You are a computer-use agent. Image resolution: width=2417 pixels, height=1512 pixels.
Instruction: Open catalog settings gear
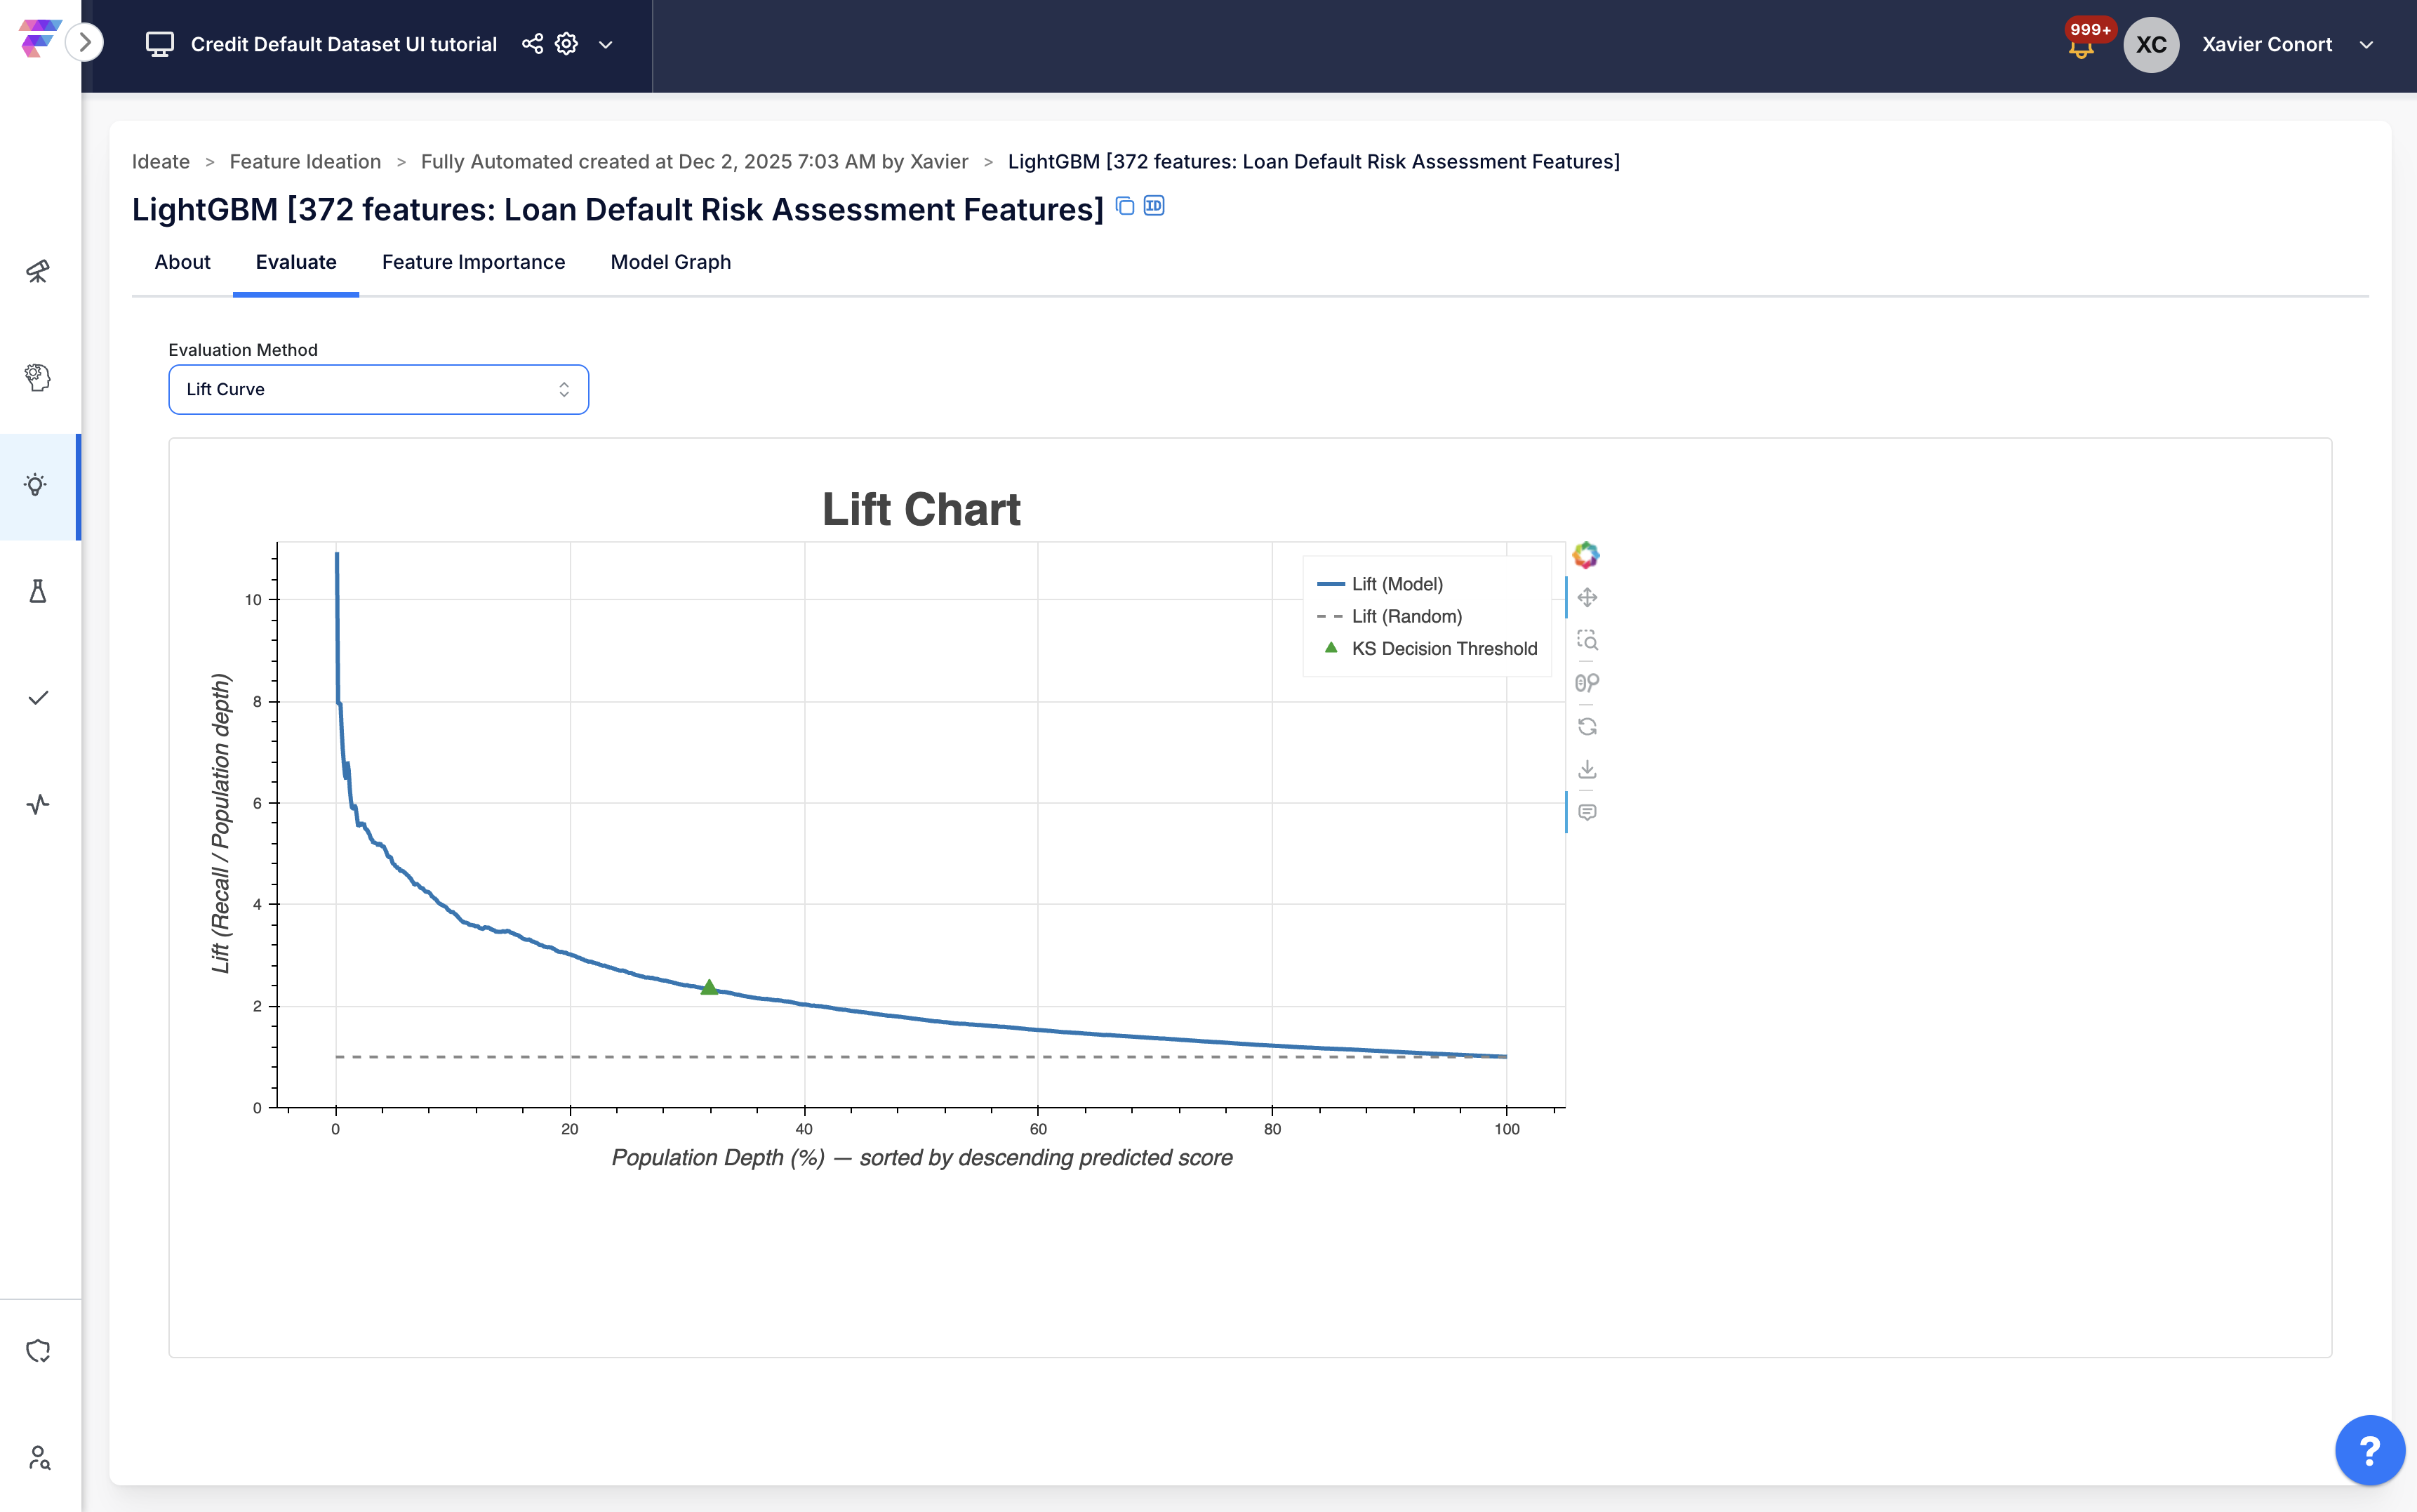pos(567,44)
